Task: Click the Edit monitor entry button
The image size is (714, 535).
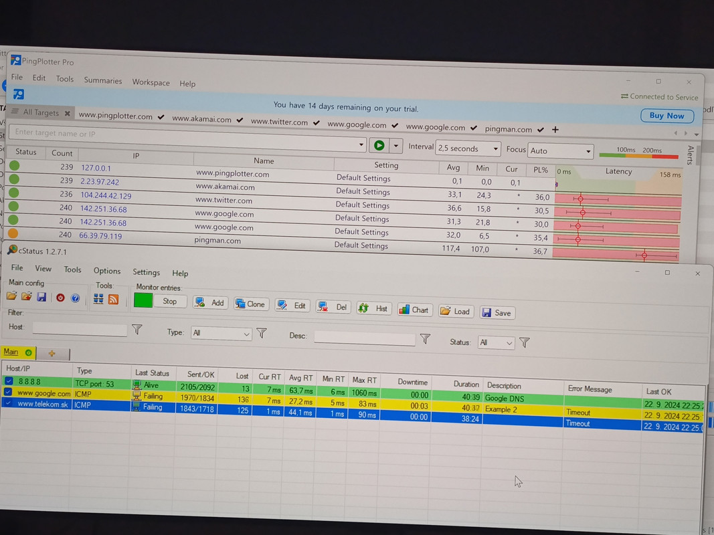Action: point(292,306)
